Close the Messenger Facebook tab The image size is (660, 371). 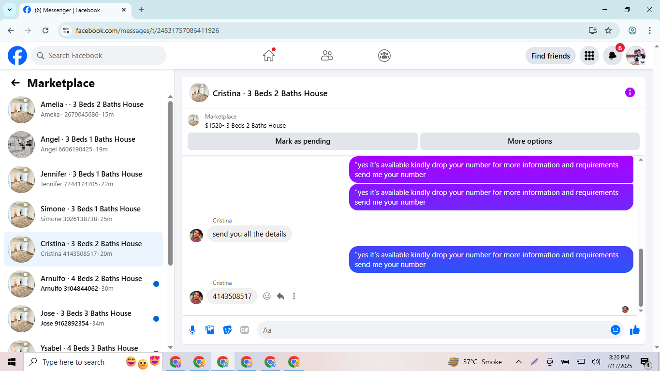pos(124,10)
